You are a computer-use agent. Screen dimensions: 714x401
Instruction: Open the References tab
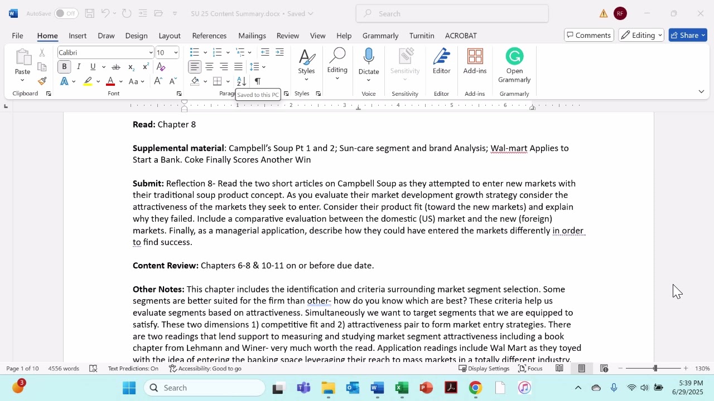click(x=209, y=36)
